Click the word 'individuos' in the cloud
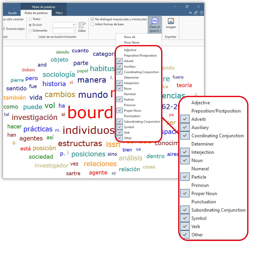The image size is (262, 267). 89,130
